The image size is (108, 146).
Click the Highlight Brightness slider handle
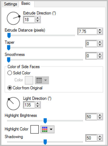(45, 121)
